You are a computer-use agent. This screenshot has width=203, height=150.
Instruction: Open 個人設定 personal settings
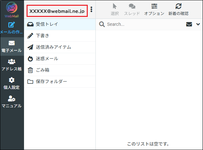pyautogui.click(x=12, y=83)
